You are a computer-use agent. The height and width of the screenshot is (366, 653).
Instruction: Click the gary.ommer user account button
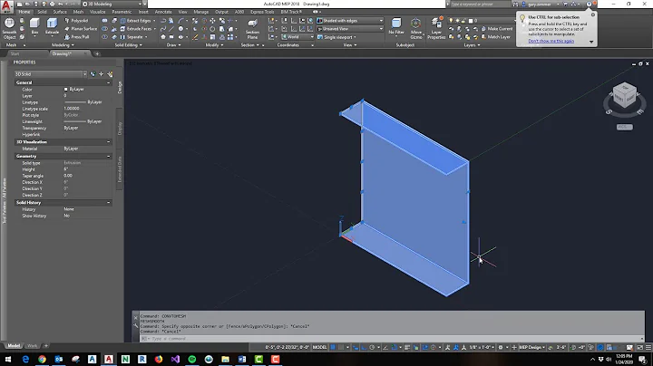pos(540,5)
